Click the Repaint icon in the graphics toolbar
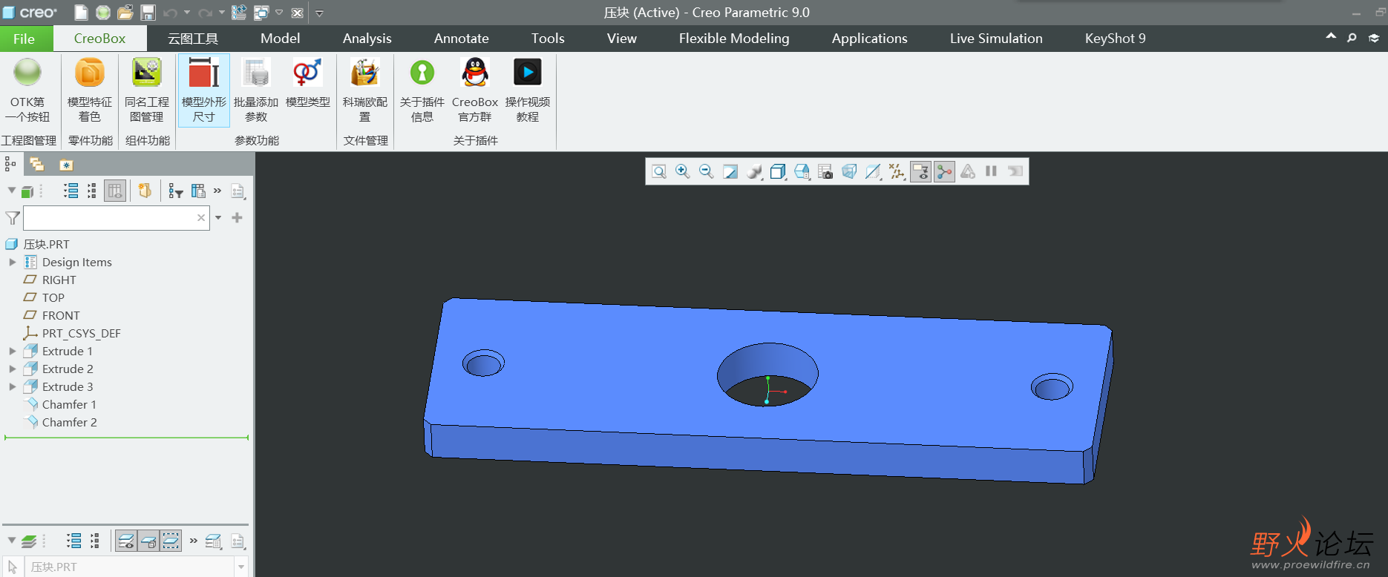The height and width of the screenshot is (577, 1388). tap(730, 172)
